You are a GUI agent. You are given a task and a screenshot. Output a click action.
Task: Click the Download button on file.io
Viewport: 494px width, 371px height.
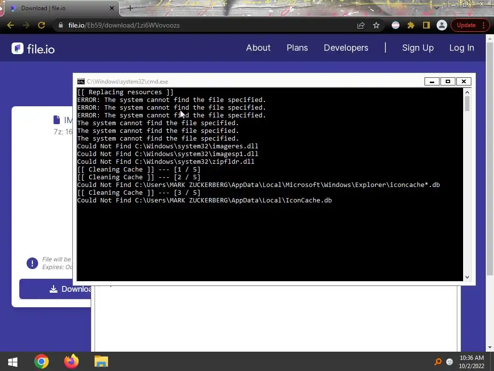click(x=55, y=289)
